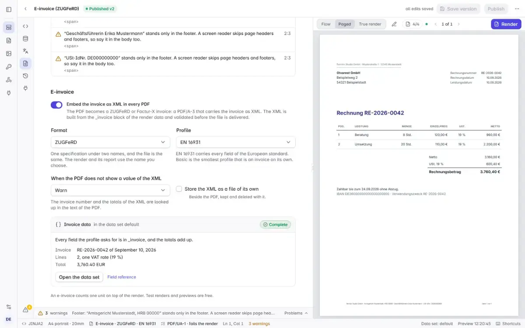The width and height of the screenshot is (525, 328).
Task: Open the settings sliders icon
Action: click(x=9, y=307)
